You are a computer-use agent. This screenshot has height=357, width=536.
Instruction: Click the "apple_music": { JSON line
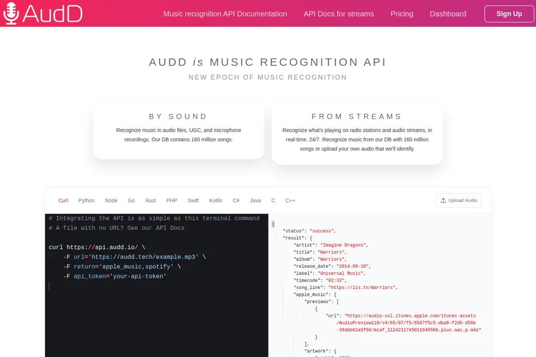pos(315,295)
